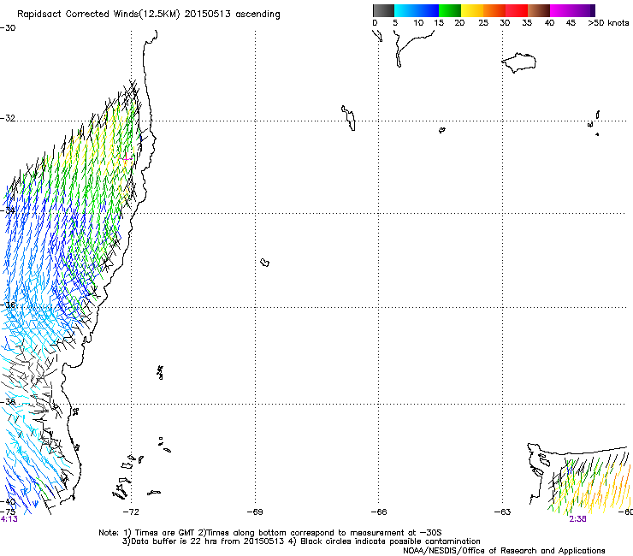The width and height of the screenshot is (633, 556).
Task: Click the "-66" longitude axis label
Action: coord(379,512)
